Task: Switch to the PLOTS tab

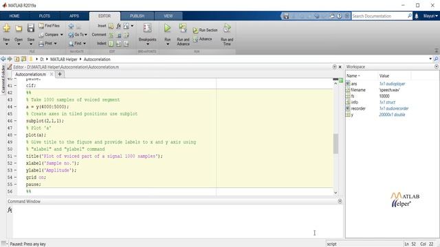Action: (x=44, y=16)
